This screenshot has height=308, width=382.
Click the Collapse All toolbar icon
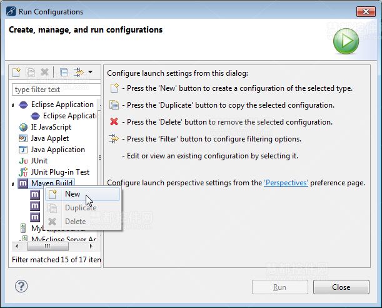(x=64, y=73)
